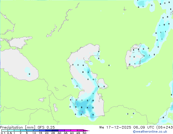Click the '0' value in the Black Sea

click(x=29, y=74)
